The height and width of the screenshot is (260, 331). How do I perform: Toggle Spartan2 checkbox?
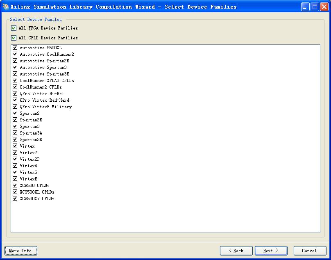coord(15,113)
